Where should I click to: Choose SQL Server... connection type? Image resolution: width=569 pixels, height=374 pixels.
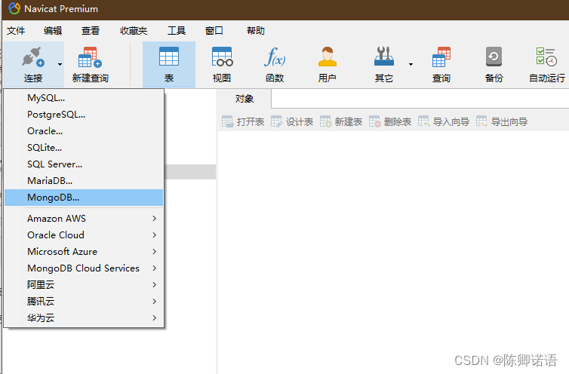click(84, 164)
